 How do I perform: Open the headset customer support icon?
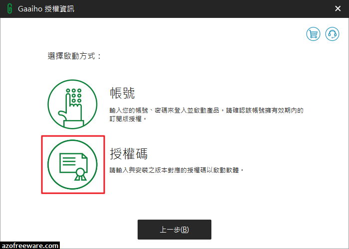332,34
